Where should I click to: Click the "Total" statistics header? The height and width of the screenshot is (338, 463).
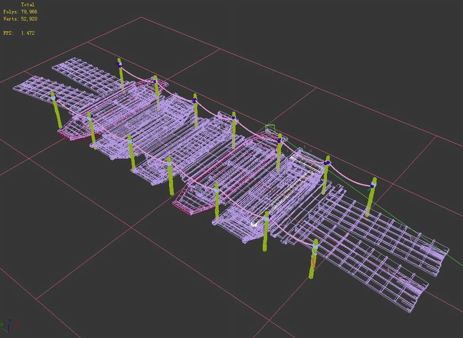tap(28, 5)
